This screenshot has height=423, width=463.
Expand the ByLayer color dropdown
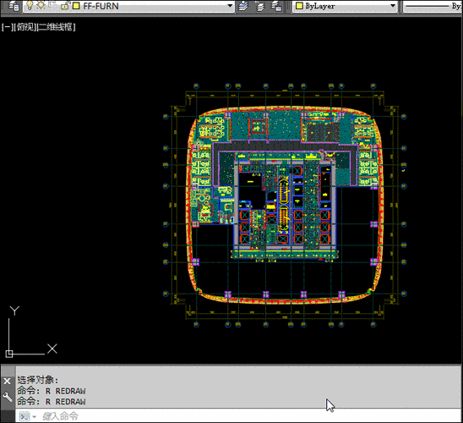(393, 6)
